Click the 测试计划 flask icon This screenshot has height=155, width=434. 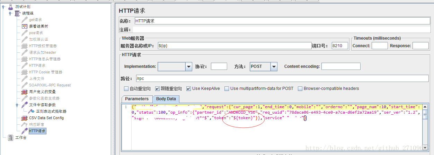10,7
